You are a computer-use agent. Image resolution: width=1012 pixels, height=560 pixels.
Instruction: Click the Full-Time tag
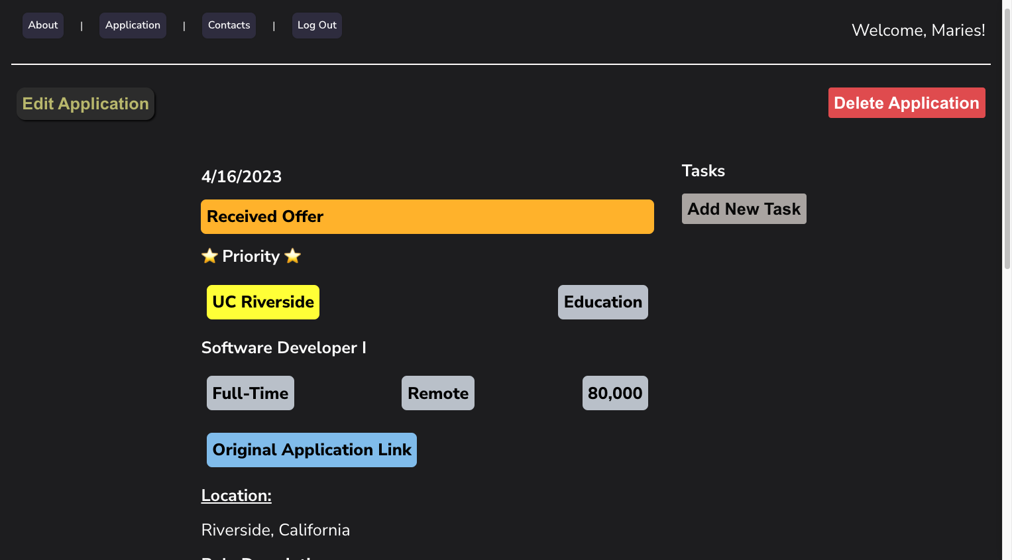click(x=251, y=393)
